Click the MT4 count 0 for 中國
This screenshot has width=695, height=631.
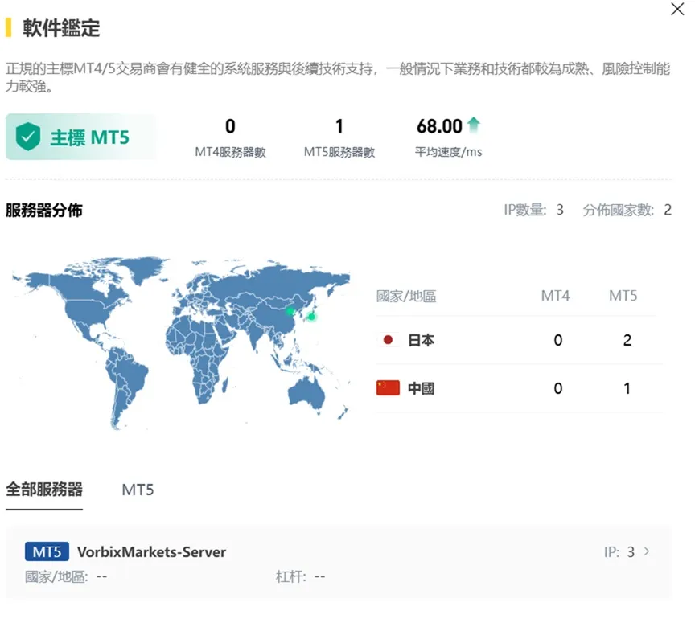point(558,388)
